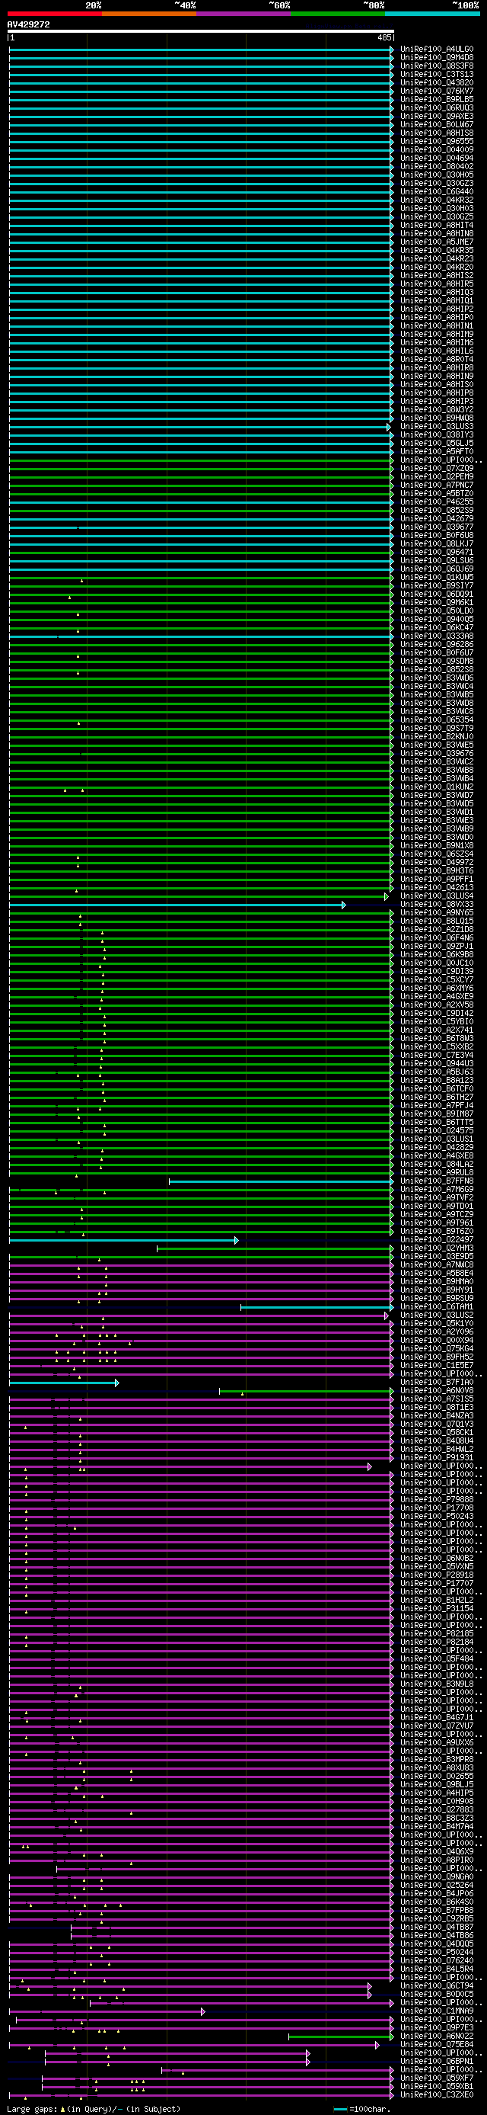
Task: Select UniRef100_O22497 entry
Action: pyautogui.click(x=437, y=1240)
